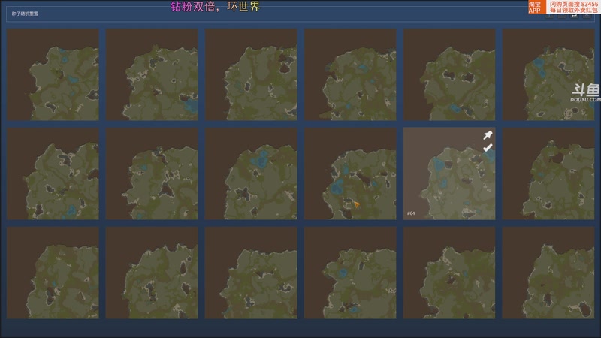Select the map preview in row one, column three
This screenshot has height=338, width=601.
coord(251,74)
